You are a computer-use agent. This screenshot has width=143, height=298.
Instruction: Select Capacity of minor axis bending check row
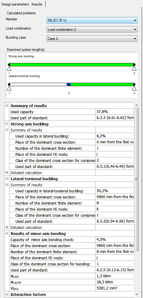click(x=71, y=240)
